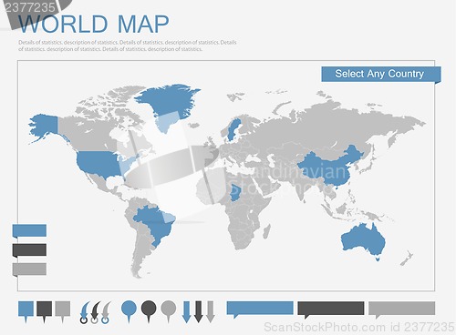Image resolution: width=456 pixels, height=335 pixels.
Task: Select Japan on the world map
Action: 367,166
